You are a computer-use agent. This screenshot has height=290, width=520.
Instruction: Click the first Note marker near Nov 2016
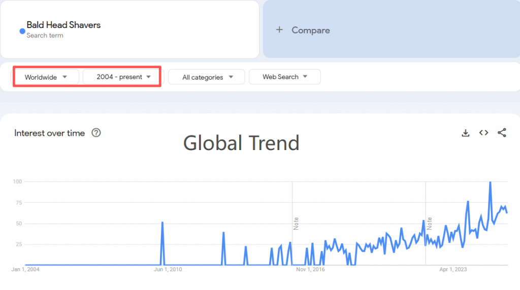click(296, 224)
